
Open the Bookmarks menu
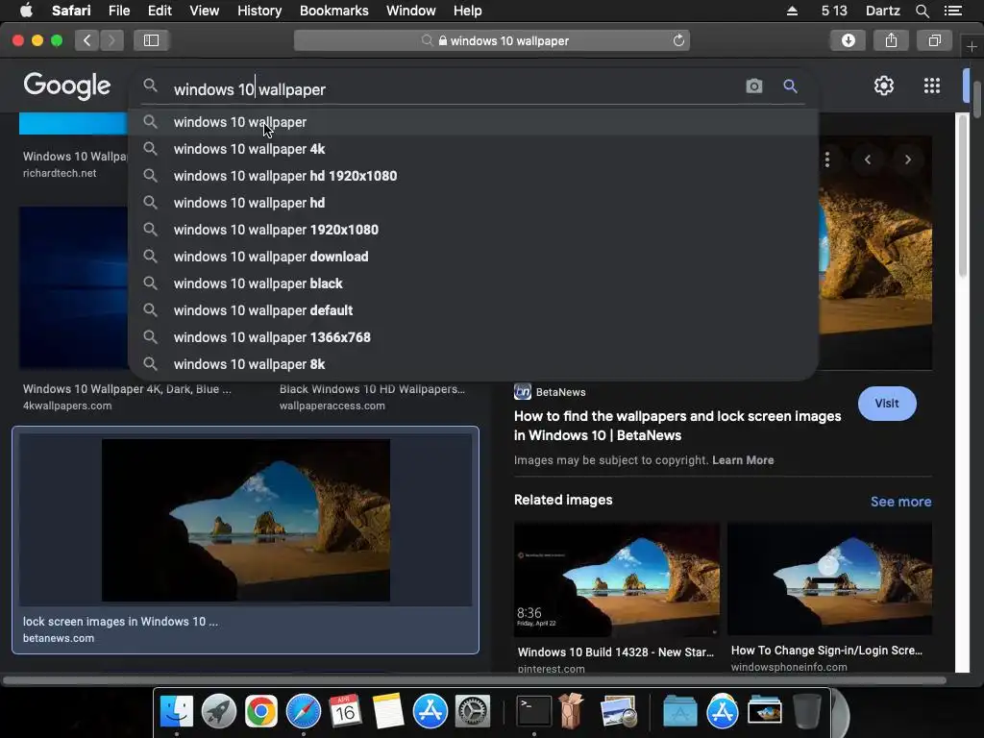[x=333, y=11]
